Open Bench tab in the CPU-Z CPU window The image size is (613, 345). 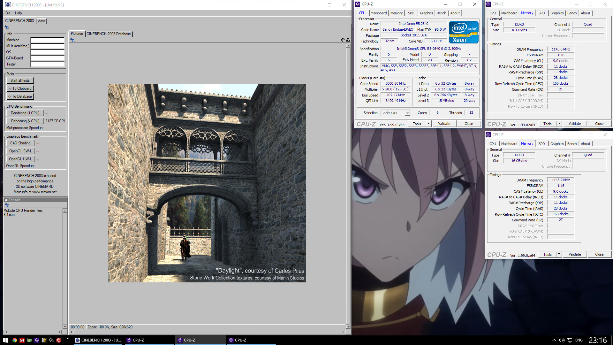pyautogui.click(x=442, y=13)
